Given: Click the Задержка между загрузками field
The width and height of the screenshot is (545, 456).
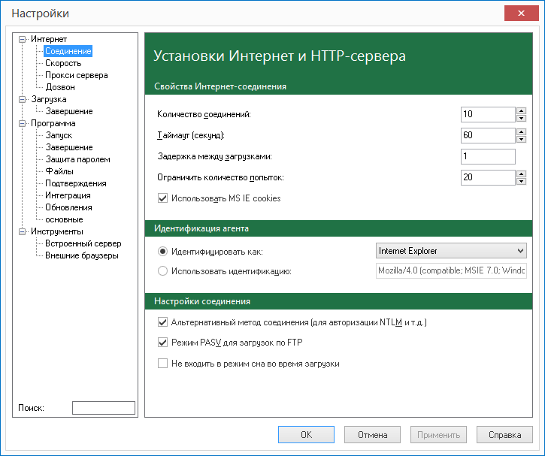Looking at the screenshot, I should click(488, 156).
